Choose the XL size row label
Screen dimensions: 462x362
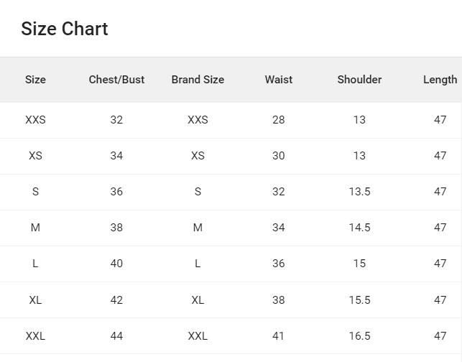click(35, 300)
